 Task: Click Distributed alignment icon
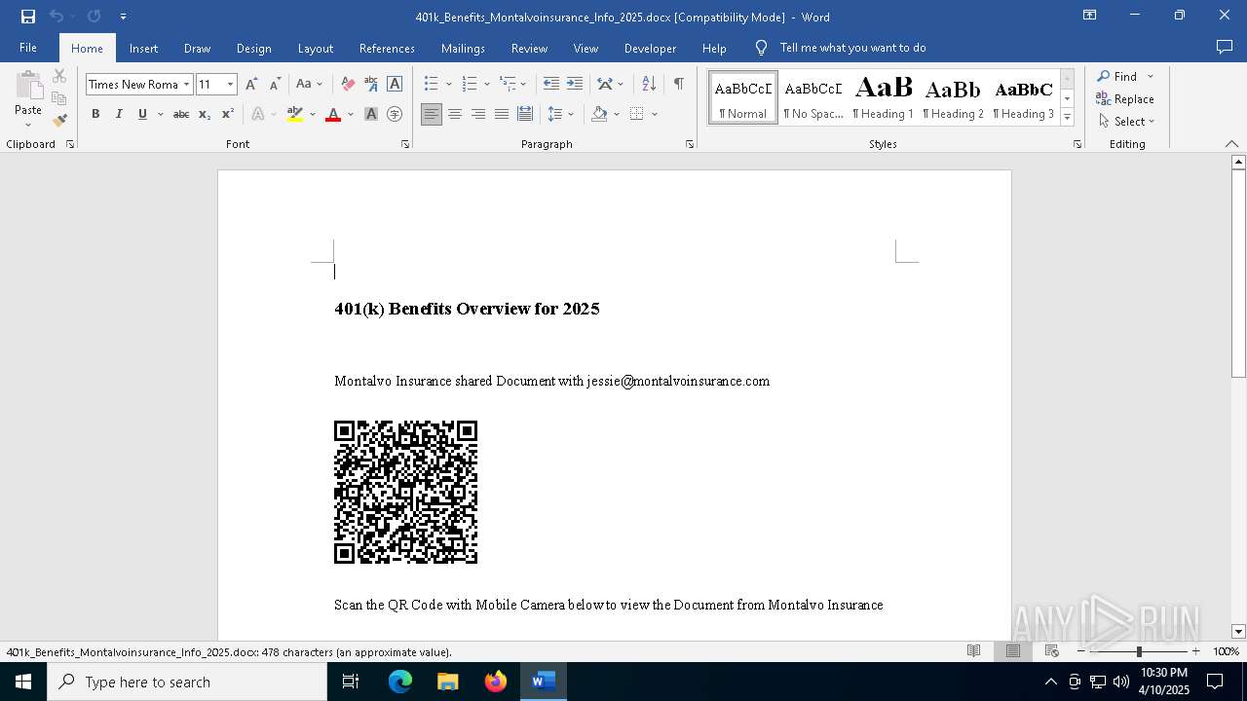(x=525, y=114)
